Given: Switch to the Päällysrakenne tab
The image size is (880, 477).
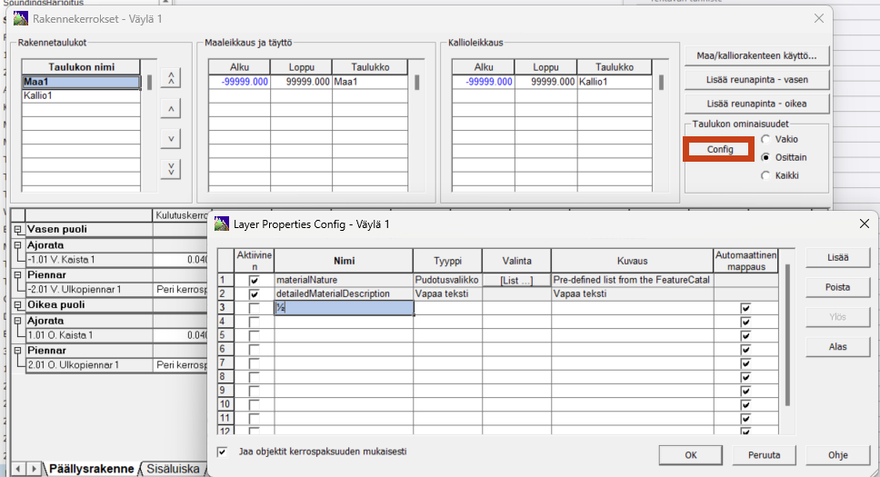Looking at the screenshot, I should coord(91,469).
